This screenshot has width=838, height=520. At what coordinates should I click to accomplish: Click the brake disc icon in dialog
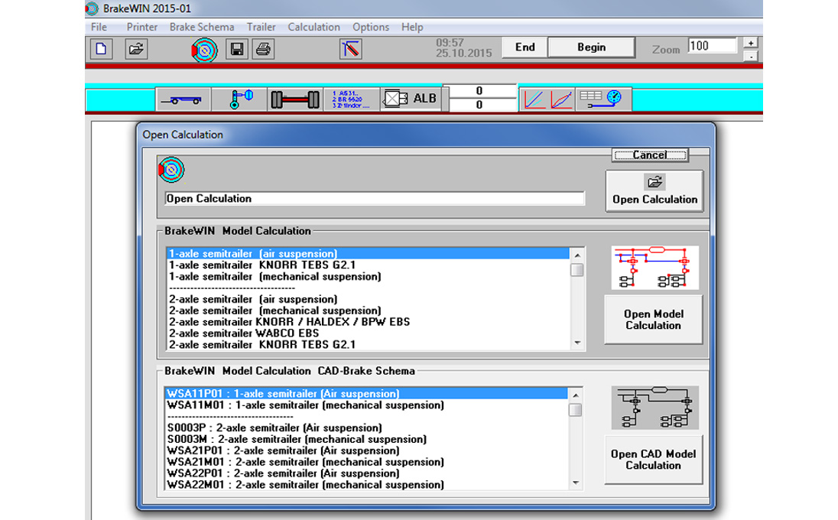coord(171,170)
